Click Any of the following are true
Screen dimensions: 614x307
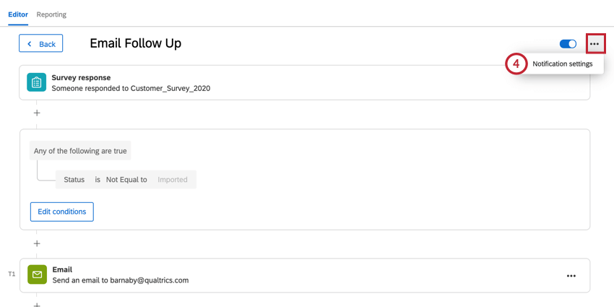pyautogui.click(x=80, y=151)
